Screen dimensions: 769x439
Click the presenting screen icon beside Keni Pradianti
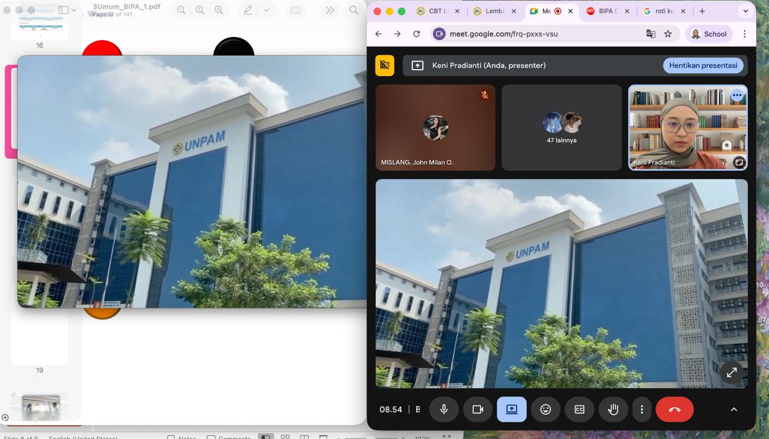(x=418, y=65)
